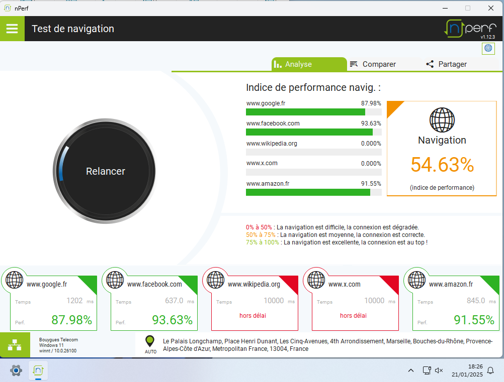Click the 93.63% value in facebook card
This screenshot has height=382, width=504.
point(173,320)
